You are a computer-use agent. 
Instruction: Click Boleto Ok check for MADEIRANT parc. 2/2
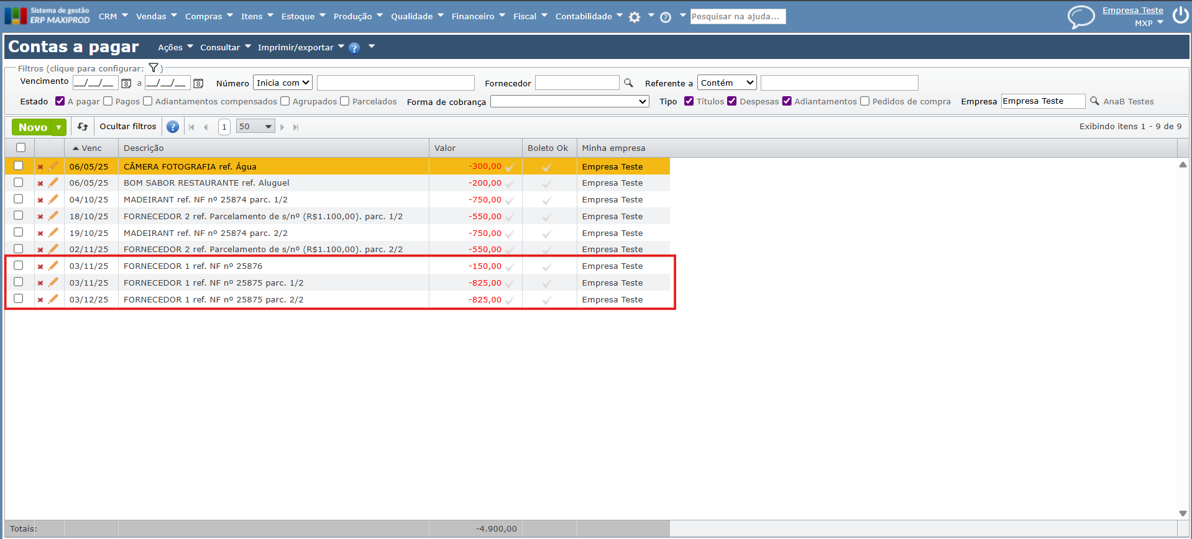point(547,234)
